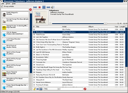Open the Help menu
Image resolution: width=128 pixels, height=93 pixels.
coord(14,4)
